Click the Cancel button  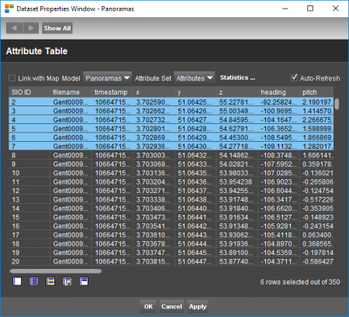click(171, 307)
